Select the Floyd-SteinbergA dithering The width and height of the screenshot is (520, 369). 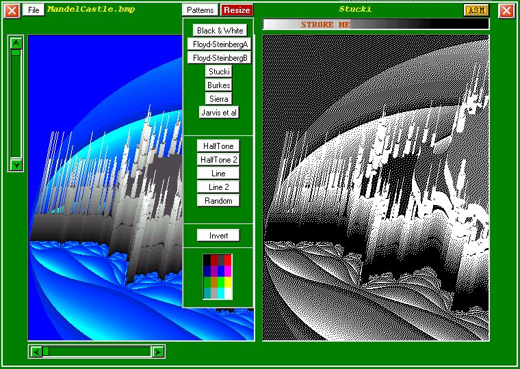tap(220, 44)
